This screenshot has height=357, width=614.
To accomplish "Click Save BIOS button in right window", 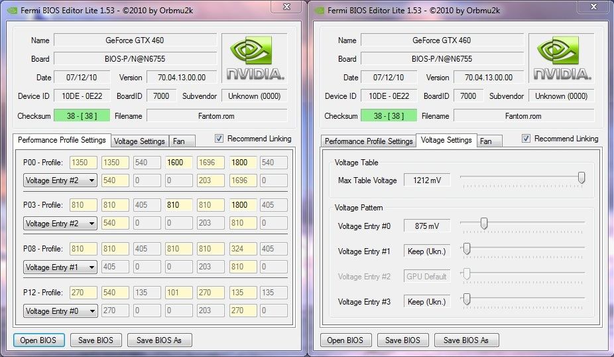I will [x=402, y=340].
